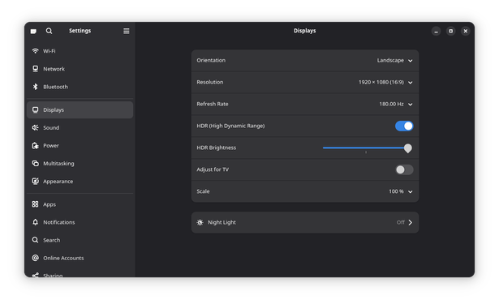This screenshot has height=304, width=499.
Task: Click the search magnifier icon in header
Action: (49, 31)
